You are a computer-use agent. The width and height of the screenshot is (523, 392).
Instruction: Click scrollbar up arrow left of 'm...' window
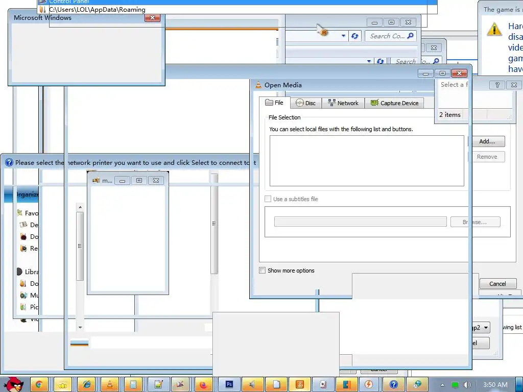tap(80, 207)
